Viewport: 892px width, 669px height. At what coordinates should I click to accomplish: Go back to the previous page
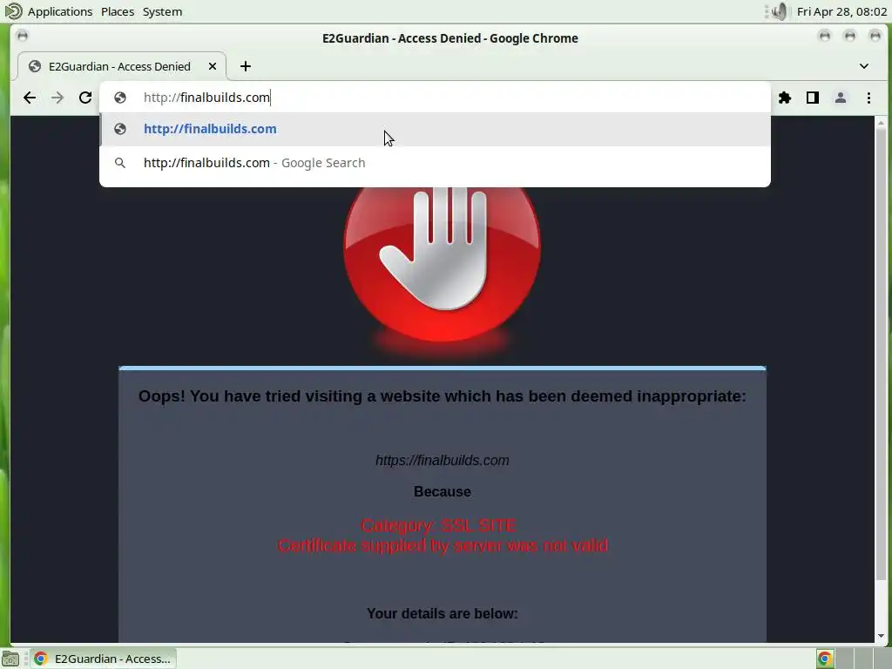pos(30,98)
